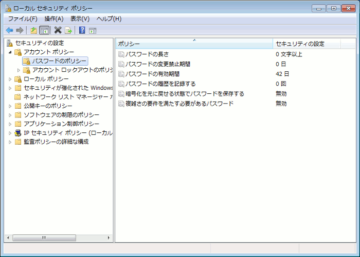The height and width of the screenshot is (257, 360).
Task: Open the ファイル(F) menu
Action: (23, 19)
